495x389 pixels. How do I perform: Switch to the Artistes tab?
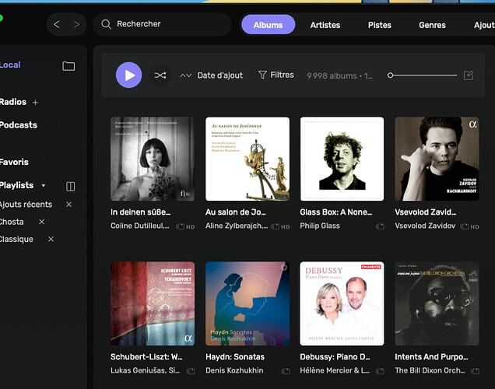[325, 25]
